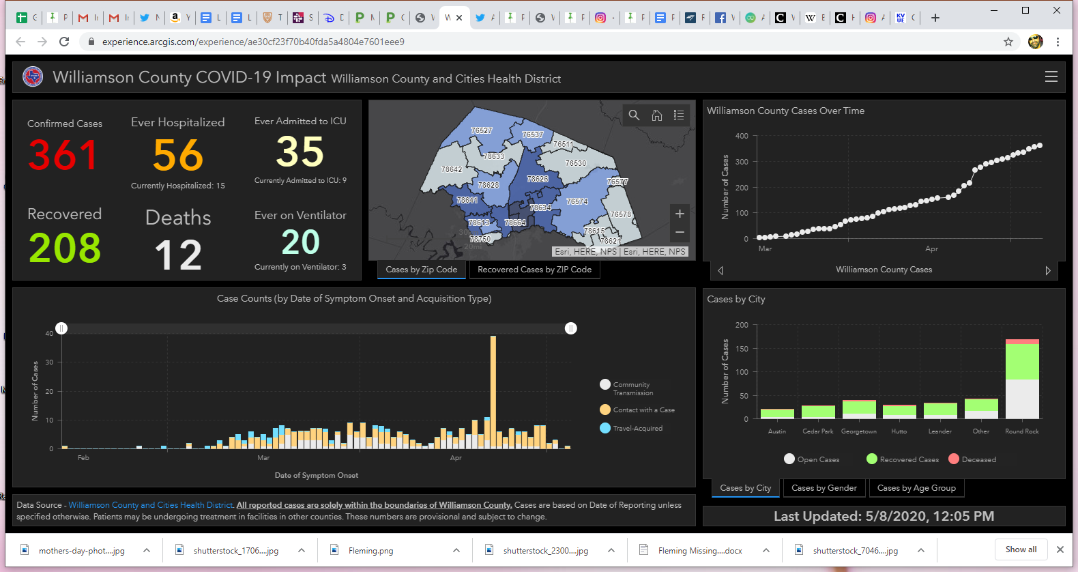Expand options for Fleming.png download
Viewport: 1078px width, 572px height.
coord(456,550)
